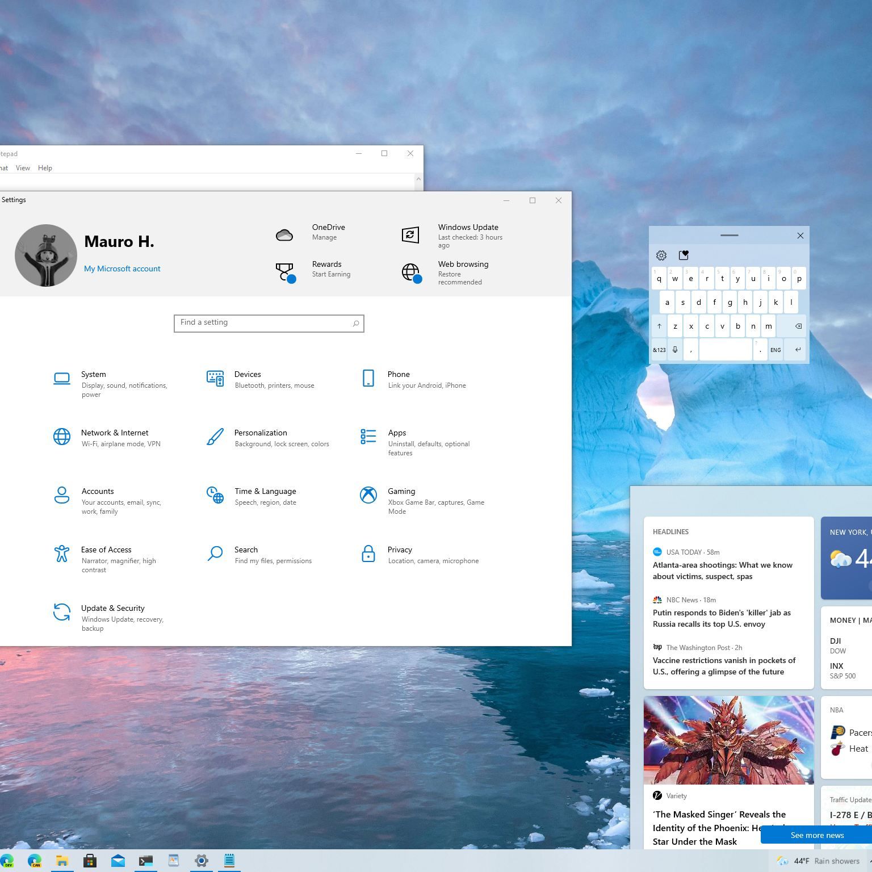Tap the space bar on touch keyboard

[x=726, y=350]
